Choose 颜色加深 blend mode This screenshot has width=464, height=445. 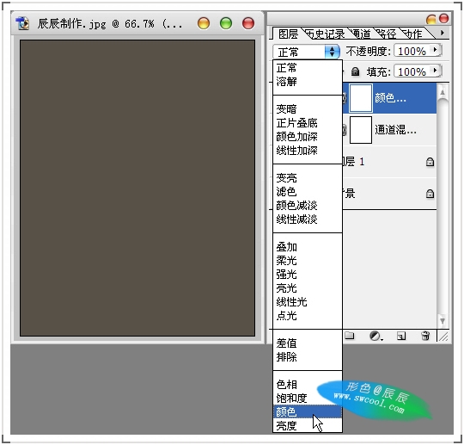307,136
